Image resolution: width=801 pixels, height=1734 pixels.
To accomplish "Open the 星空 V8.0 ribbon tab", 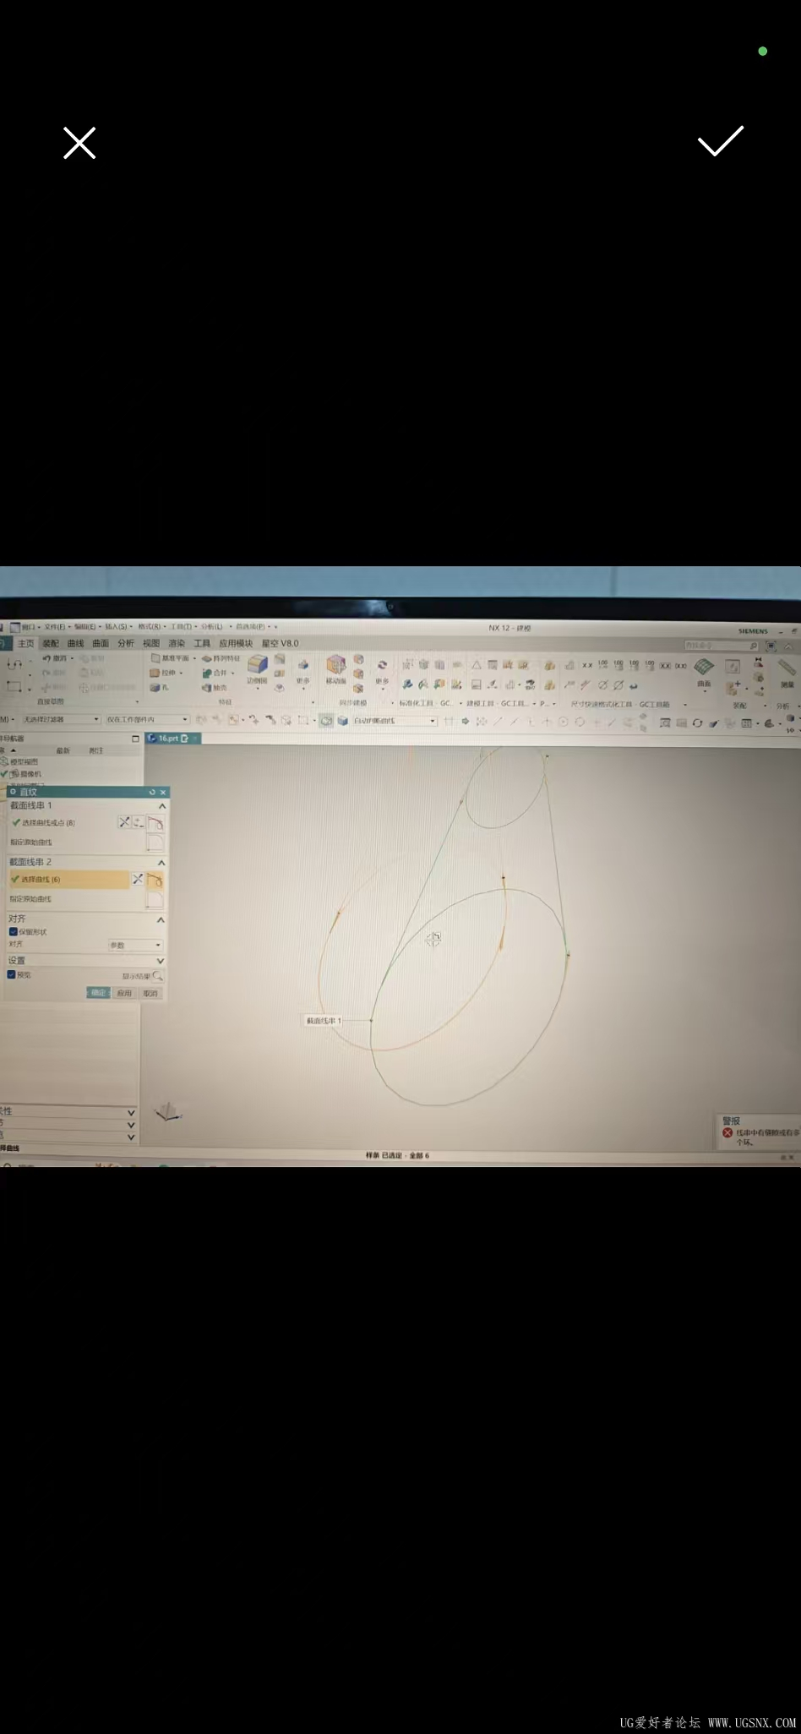I will 280,643.
